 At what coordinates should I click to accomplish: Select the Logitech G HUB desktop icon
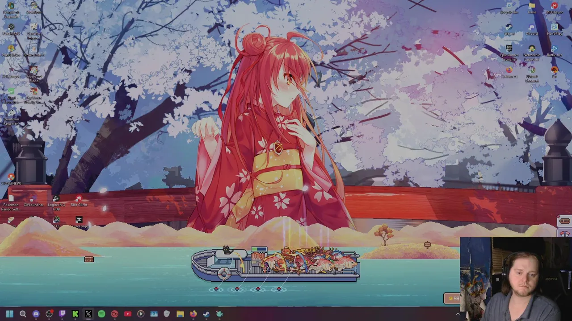click(x=56, y=203)
